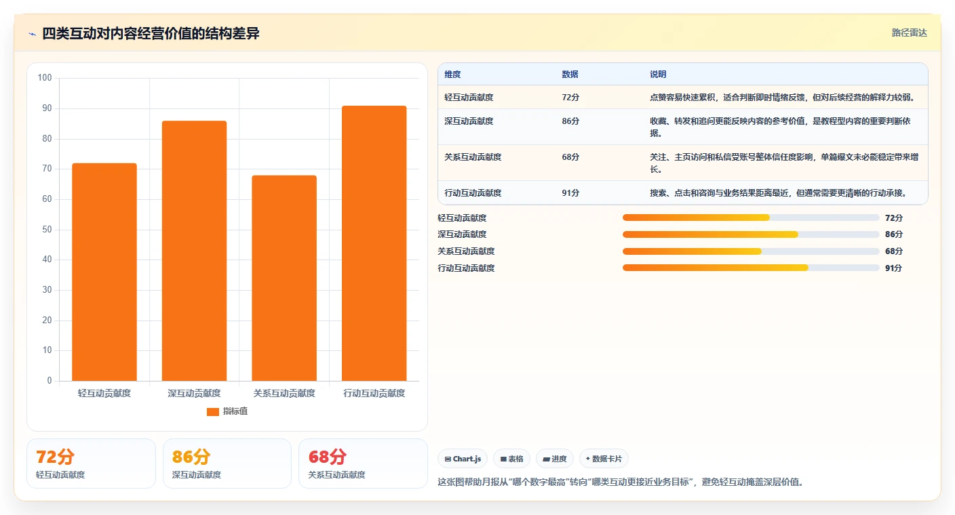Screen dimensions: 955x515
Task: Click the 轻互动贡献度 bar in the chart
Action: (x=104, y=272)
